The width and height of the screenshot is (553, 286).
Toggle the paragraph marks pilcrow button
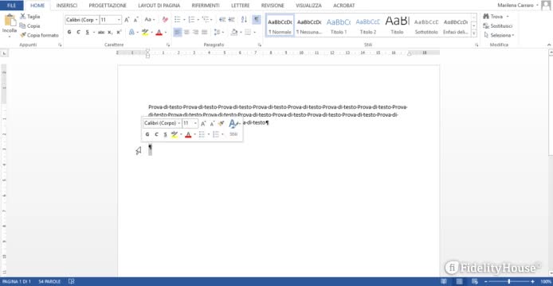[257, 20]
